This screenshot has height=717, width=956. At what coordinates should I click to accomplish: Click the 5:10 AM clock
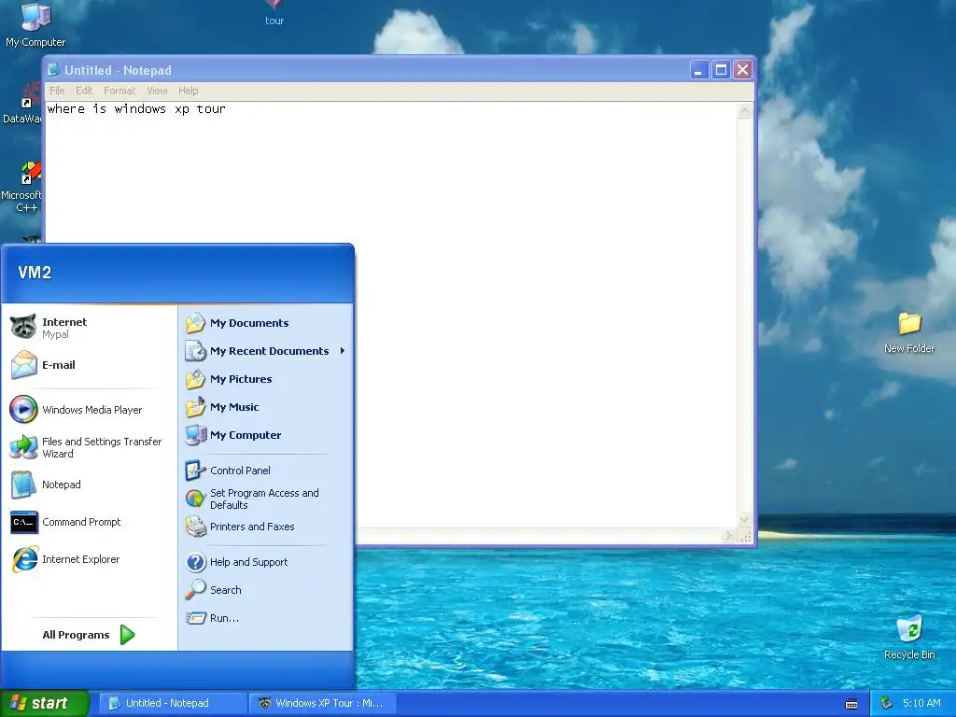pyautogui.click(x=921, y=703)
